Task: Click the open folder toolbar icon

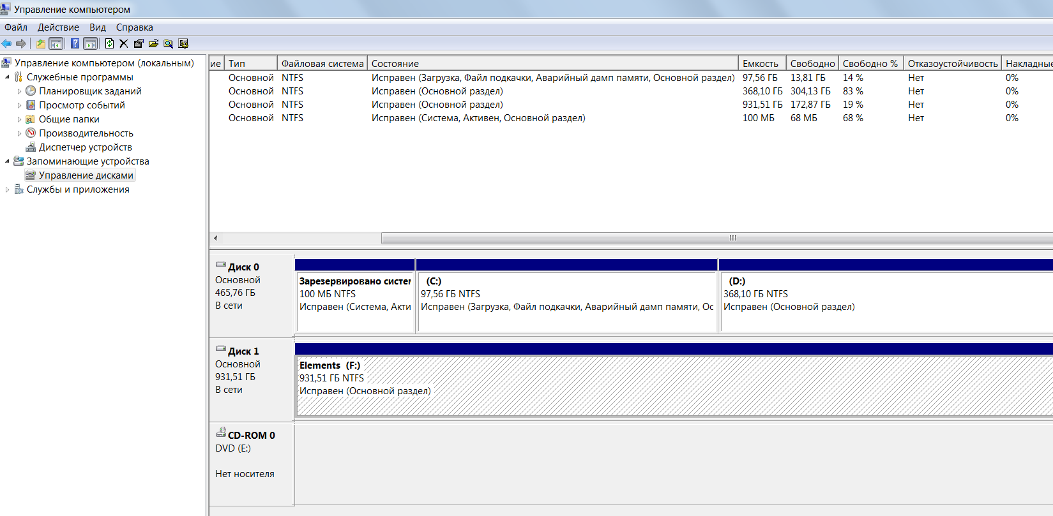Action: 153,43
